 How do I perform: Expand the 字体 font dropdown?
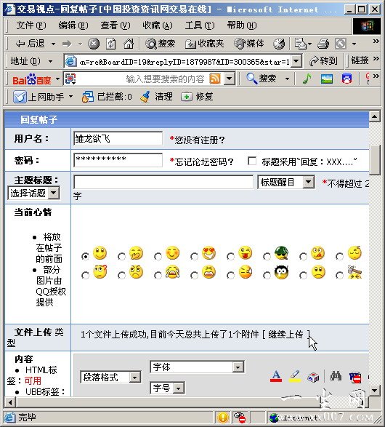tap(238, 367)
